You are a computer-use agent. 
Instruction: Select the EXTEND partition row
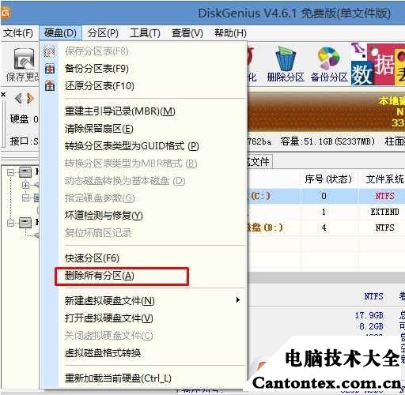[x=326, y=212]
